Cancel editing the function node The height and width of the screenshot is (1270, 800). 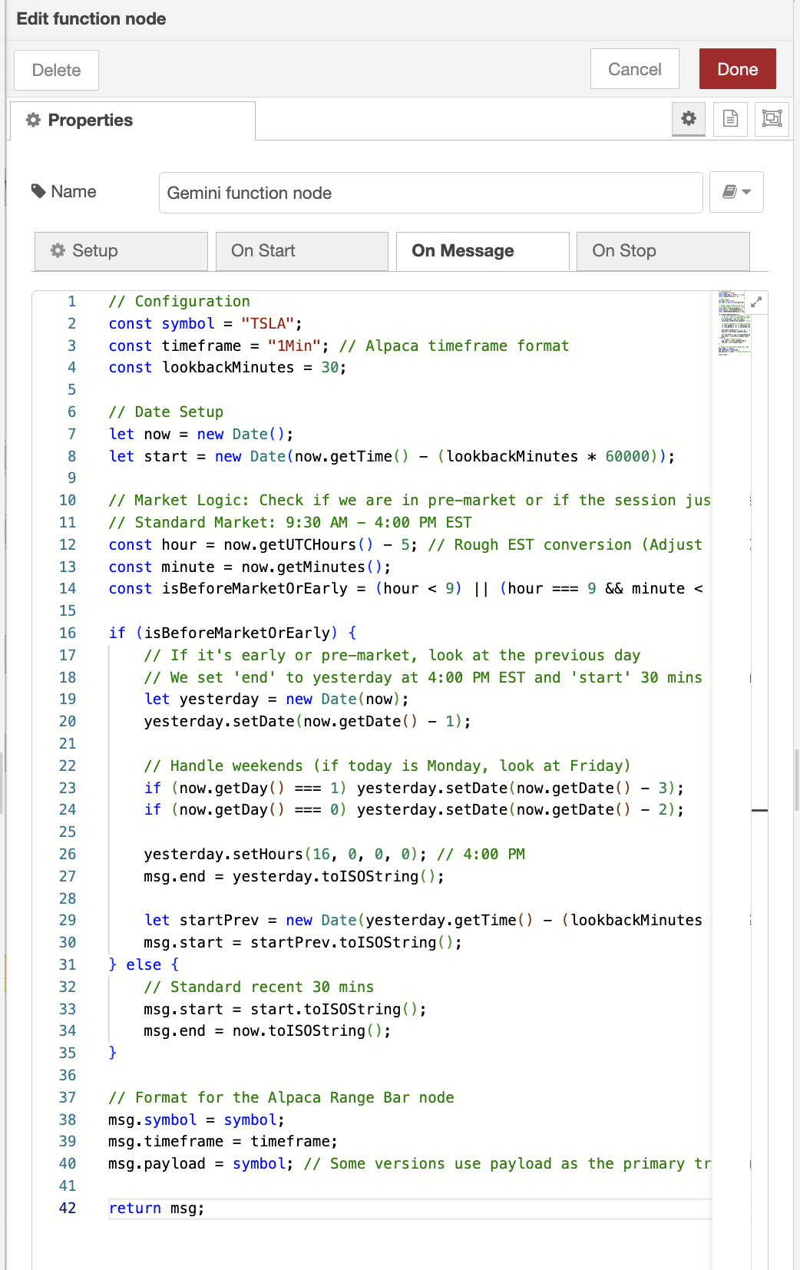click(634, 69)
